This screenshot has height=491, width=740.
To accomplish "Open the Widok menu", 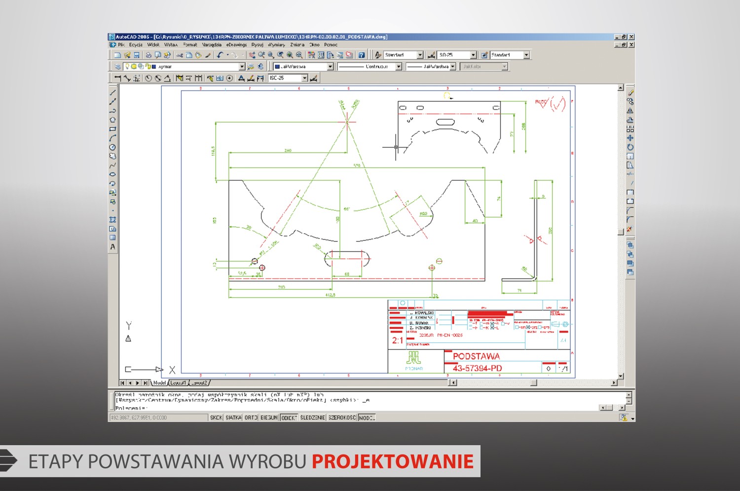I will tap(153, 44).
